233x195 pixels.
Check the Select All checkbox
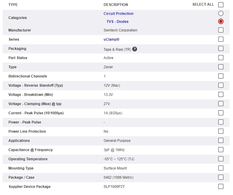pyautogui.click(x=221, y=5)
